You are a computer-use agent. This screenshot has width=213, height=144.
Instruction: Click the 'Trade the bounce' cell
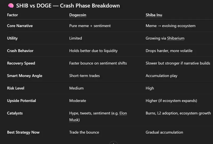[84, 132]
